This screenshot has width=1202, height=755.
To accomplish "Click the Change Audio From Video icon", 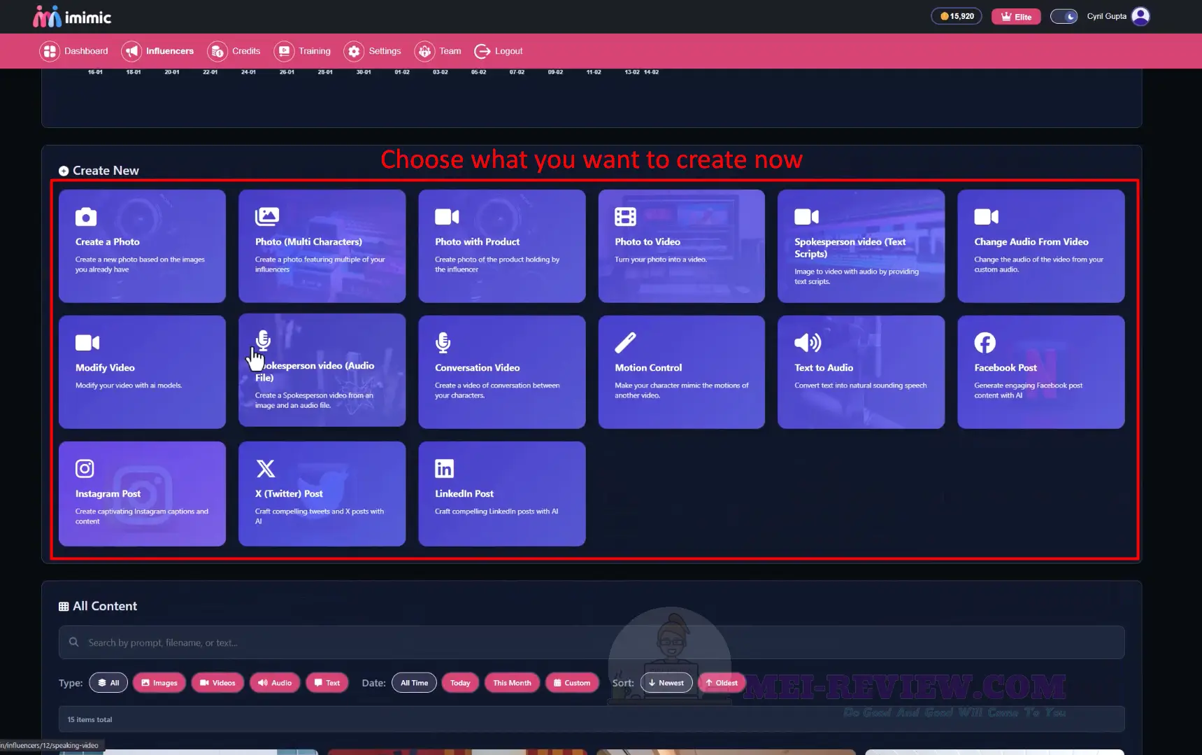I will coord(986,217).
